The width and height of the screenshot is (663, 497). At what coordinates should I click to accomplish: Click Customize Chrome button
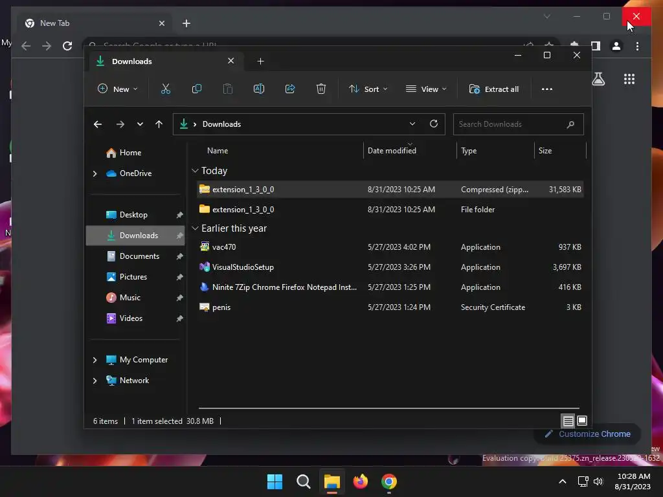587,434
